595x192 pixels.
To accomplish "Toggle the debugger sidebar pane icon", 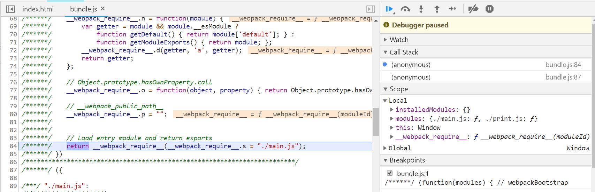I will pos(371,9).
